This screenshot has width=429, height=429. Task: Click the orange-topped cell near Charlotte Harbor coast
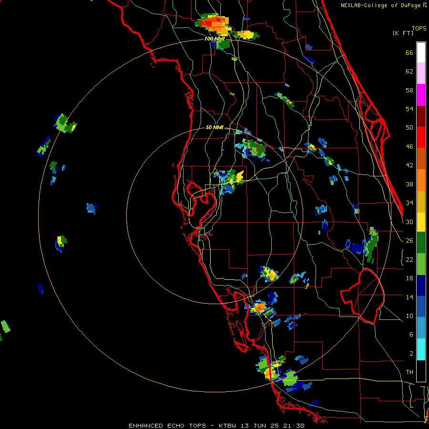(260, 308)
